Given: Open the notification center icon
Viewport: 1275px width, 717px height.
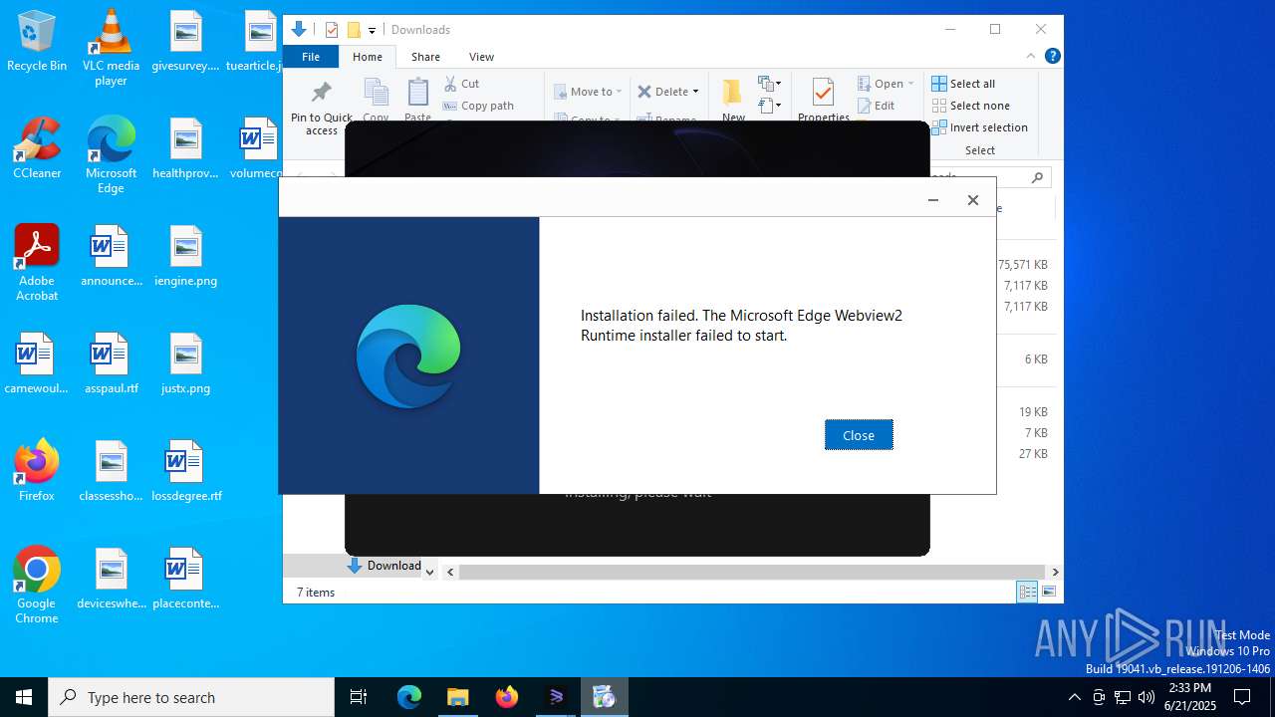Looking at the screenshot, I should tap(1242, 697).
